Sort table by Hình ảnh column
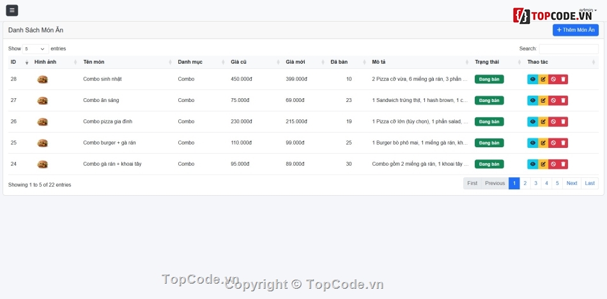The width and height of the screenshot is (607, 299). [x=56, y=62]
